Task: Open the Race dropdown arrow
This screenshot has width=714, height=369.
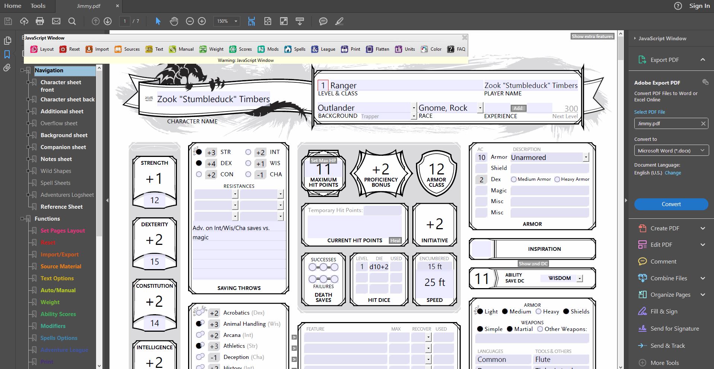Action: tap(480, 108)
